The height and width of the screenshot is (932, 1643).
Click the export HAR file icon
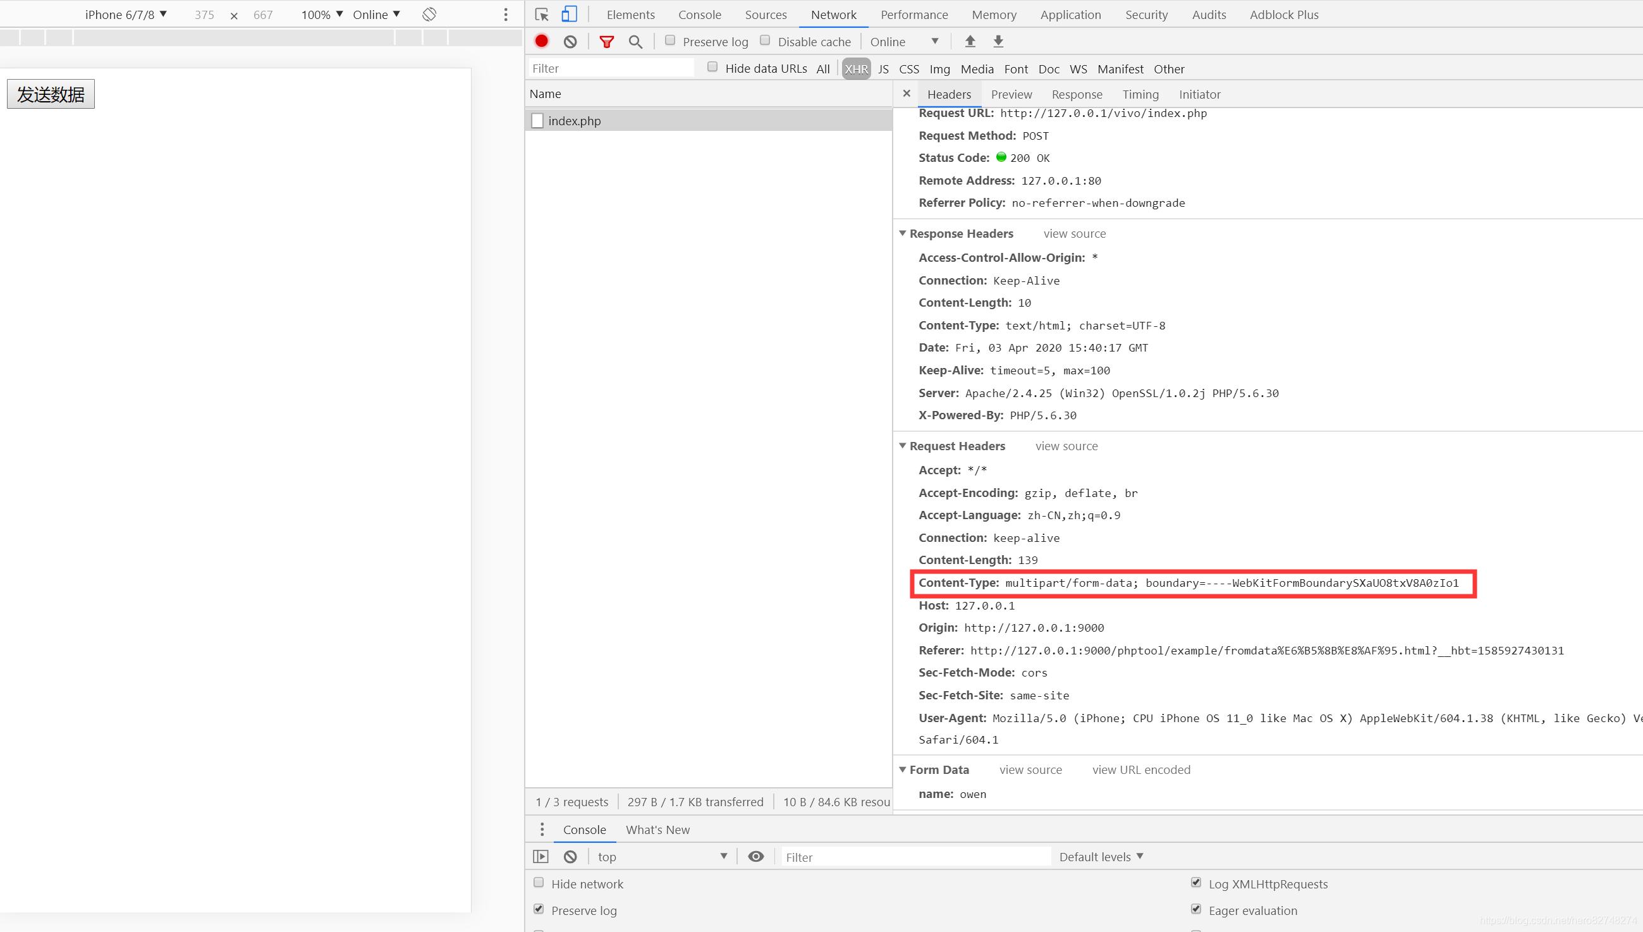998,42
